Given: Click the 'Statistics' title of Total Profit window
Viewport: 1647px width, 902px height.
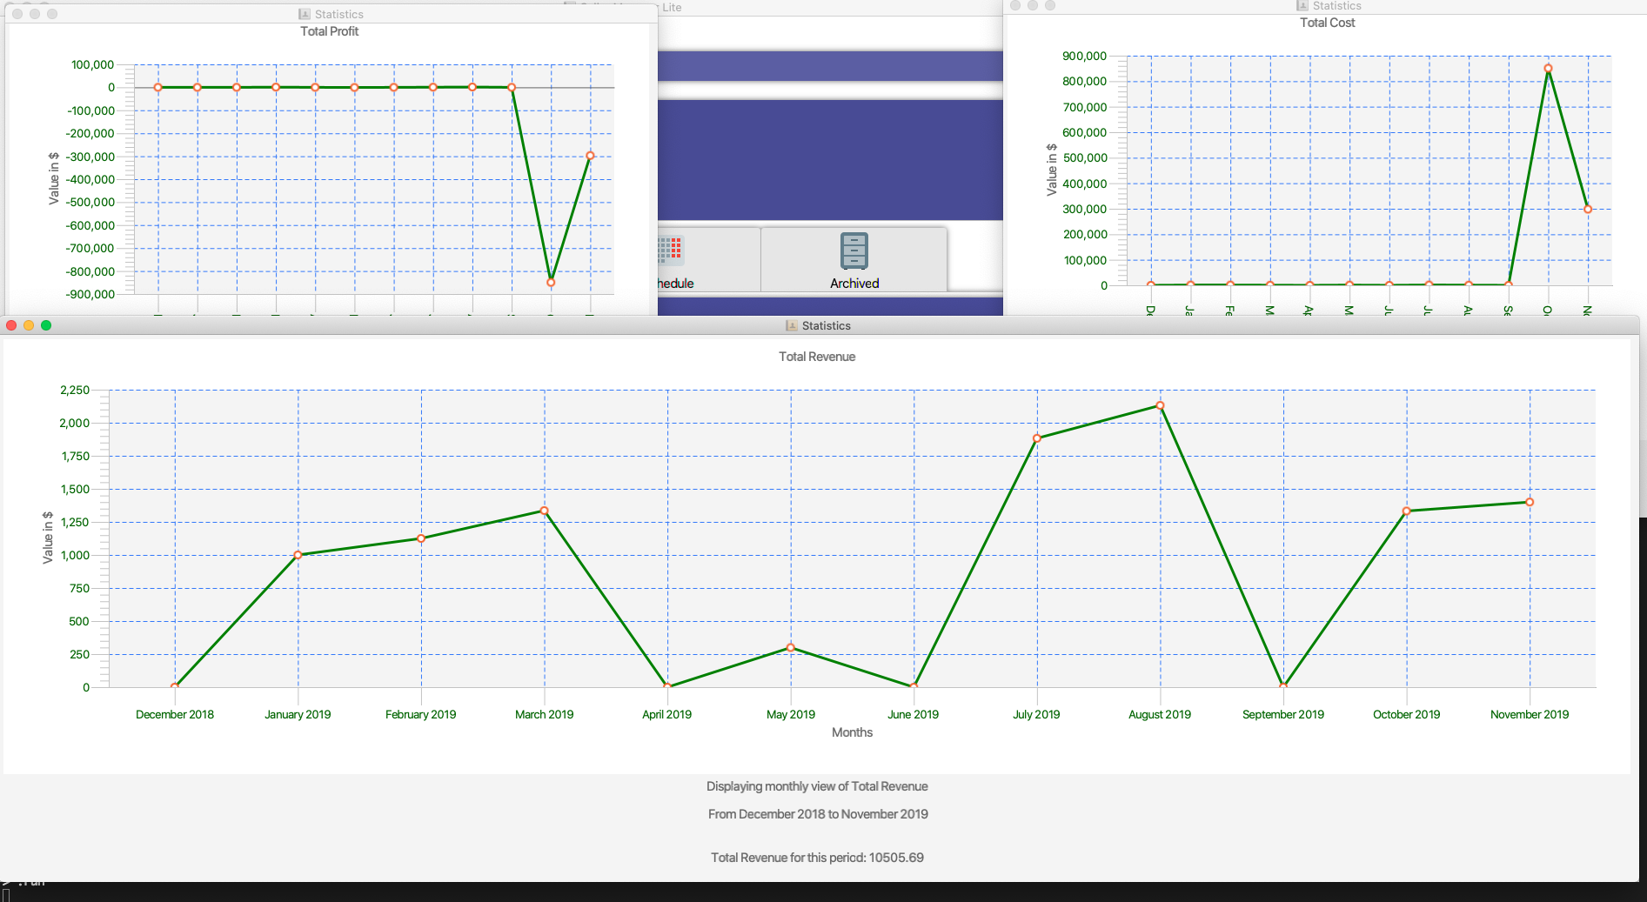Looking at the screenshot, I should point(339,14).
